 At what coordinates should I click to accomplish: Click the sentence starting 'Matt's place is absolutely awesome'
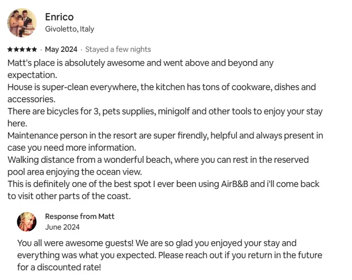(x=140, y=69)
